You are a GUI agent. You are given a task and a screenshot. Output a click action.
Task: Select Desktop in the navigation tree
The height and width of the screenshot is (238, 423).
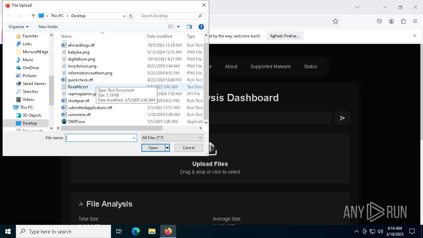(30, 123)
